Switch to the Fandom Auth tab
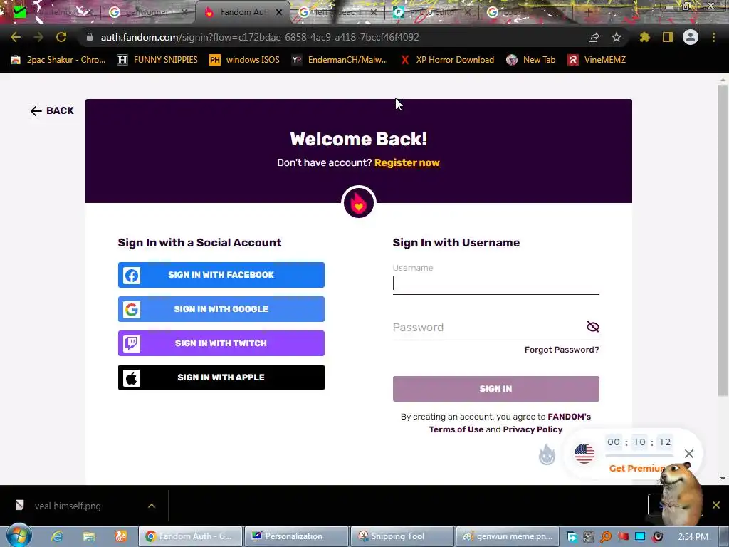The height and width of the screenshot is (547, 729). click(243, 12)
